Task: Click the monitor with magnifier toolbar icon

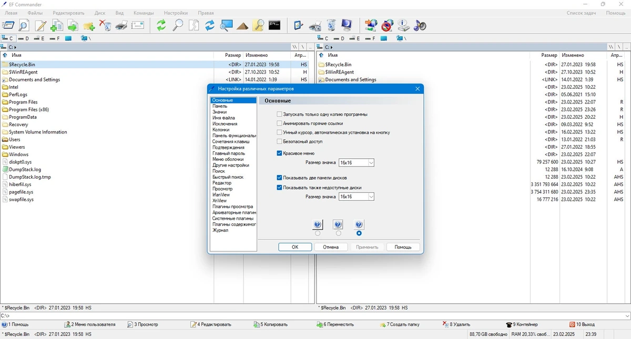Action: 226,25
